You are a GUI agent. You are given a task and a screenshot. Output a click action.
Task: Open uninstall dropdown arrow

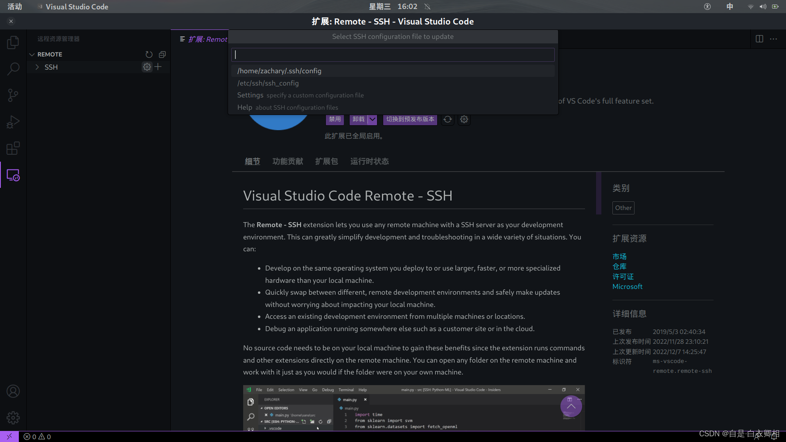[x=372, y=119]
